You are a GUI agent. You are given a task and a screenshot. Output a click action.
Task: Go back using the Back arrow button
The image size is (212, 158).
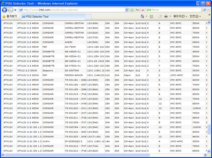pos(5,10)
